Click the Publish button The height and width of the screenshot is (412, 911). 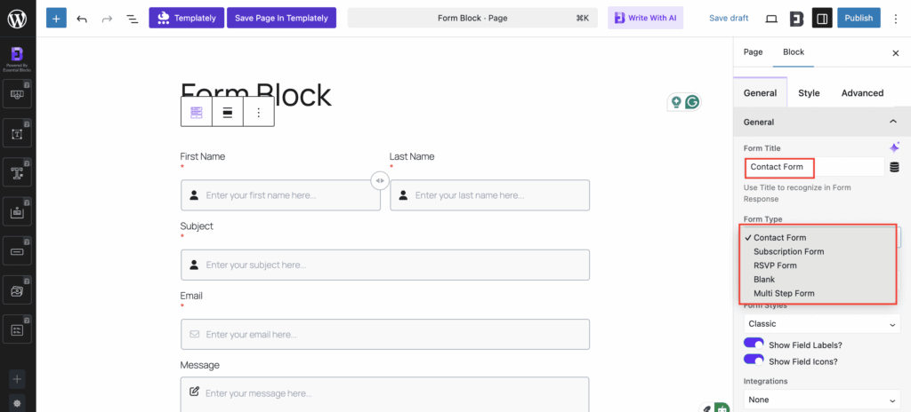[x=859, y=18]
